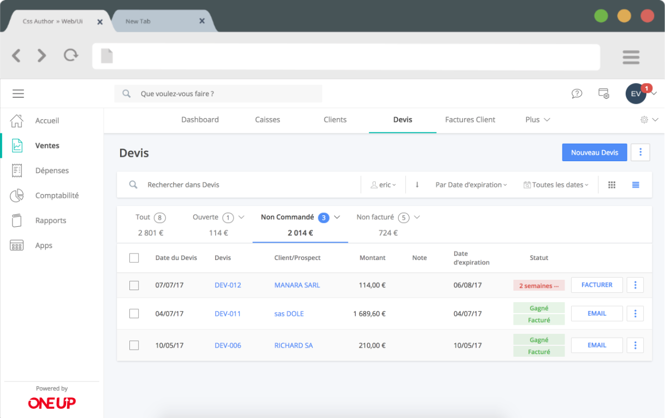Expand the Par Date d'expiration dropdown
Image resolution: width=665 pixels, height=418 pixels.
pos(471,185)
